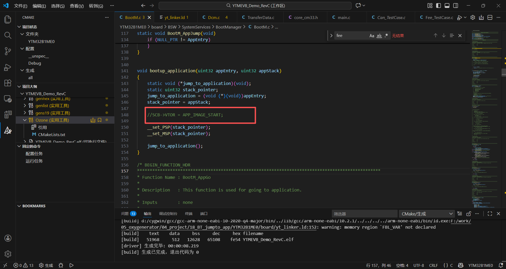Toggle Match Case in find widget

pyautogui.click(x=372, y=36)
